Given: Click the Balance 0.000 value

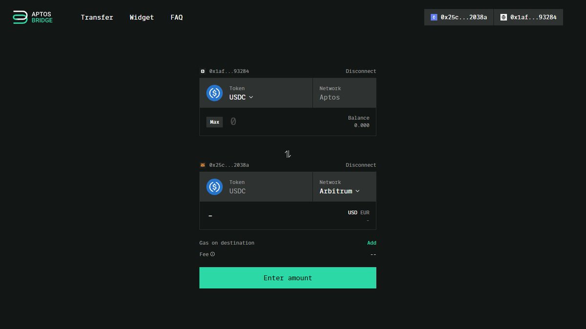Looking at the screenshot, I should (362, 126).
